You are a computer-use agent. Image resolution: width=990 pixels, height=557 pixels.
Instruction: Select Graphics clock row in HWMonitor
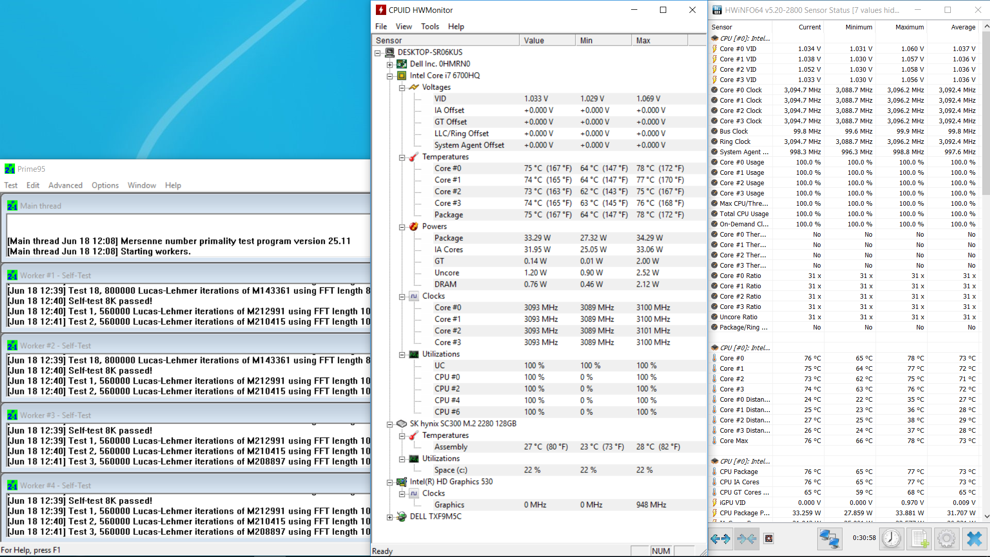click(x=539, y=505)
